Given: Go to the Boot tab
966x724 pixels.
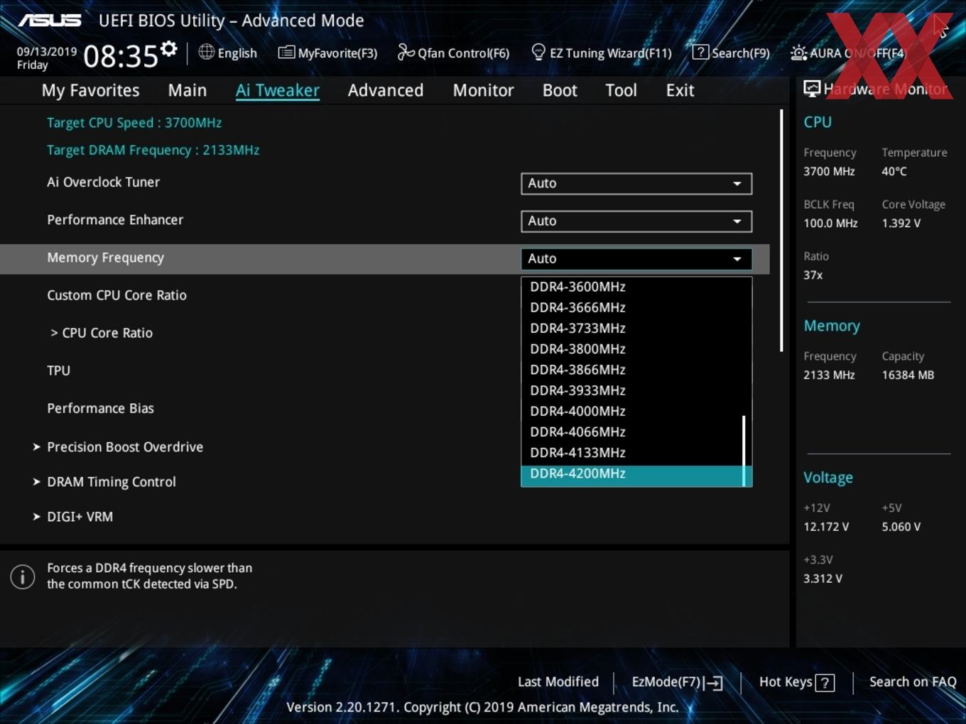Looking at the screenshot, I should (560, 90).
